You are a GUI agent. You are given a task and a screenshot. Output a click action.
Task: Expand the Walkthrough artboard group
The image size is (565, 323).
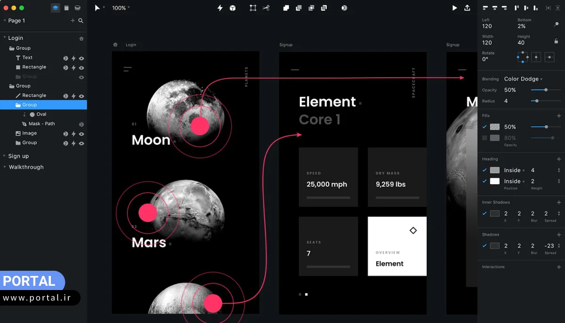click(5, 167)
